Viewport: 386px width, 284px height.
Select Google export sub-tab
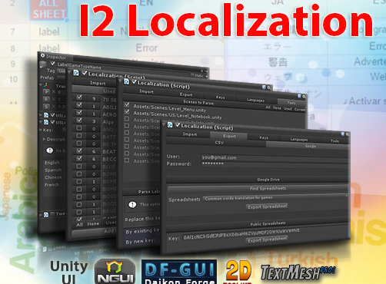[308, 146]
